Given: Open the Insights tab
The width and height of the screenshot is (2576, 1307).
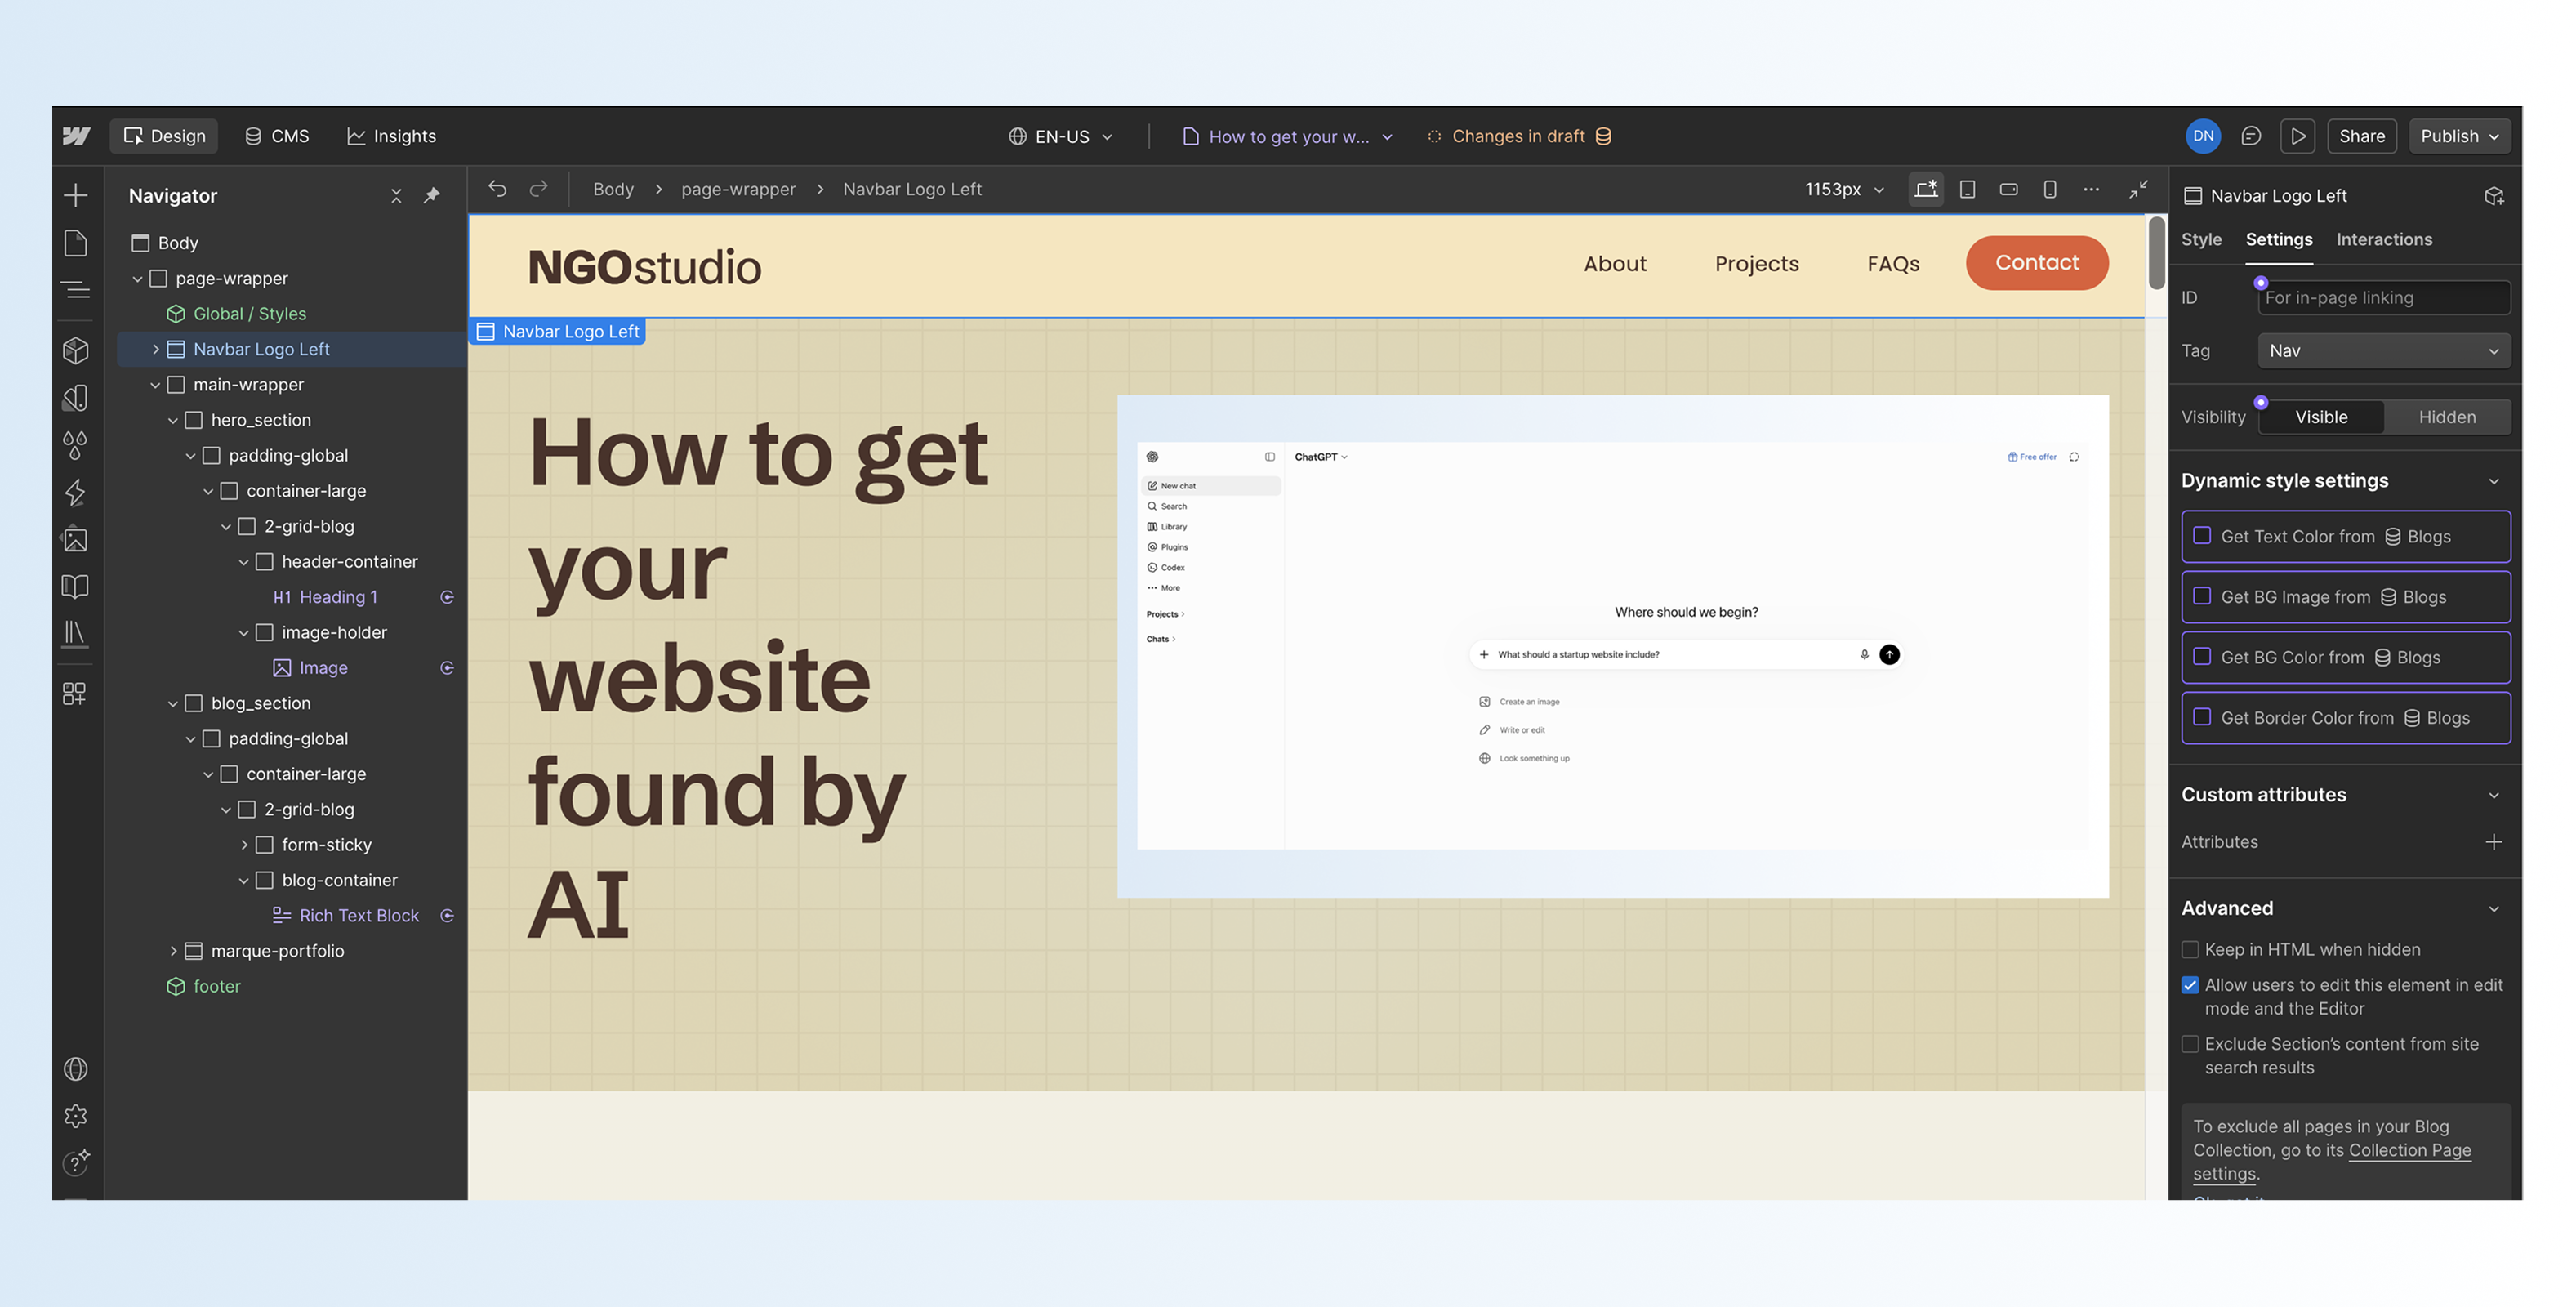Looking at the screenshot, I should pyautogui.click(x=391, y=136).
